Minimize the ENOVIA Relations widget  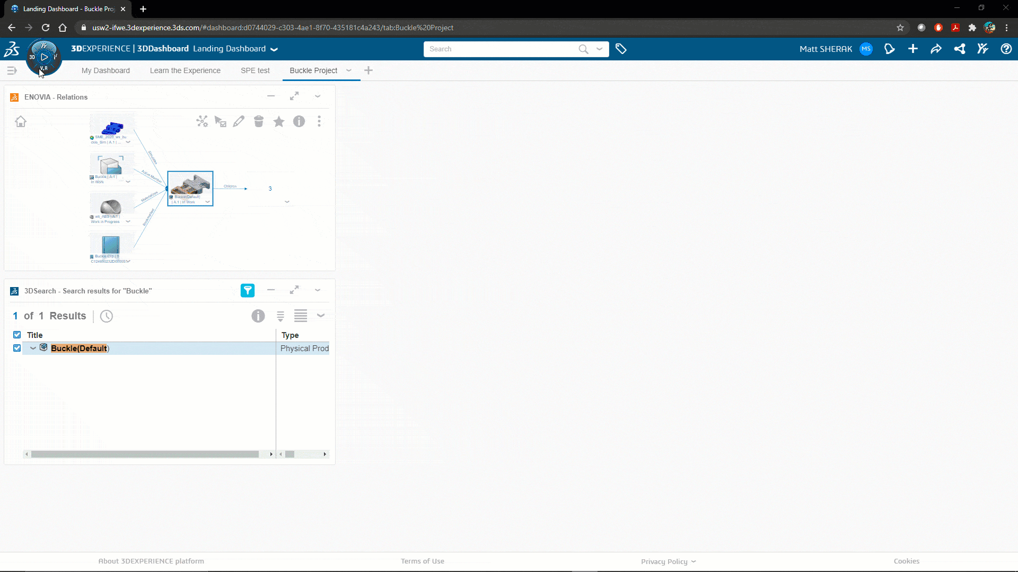pyautogui.click(x=271, y=96)
